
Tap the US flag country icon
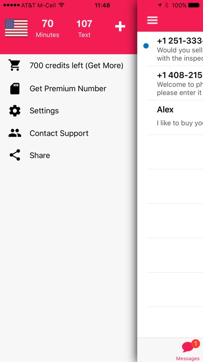coord(16,28)
